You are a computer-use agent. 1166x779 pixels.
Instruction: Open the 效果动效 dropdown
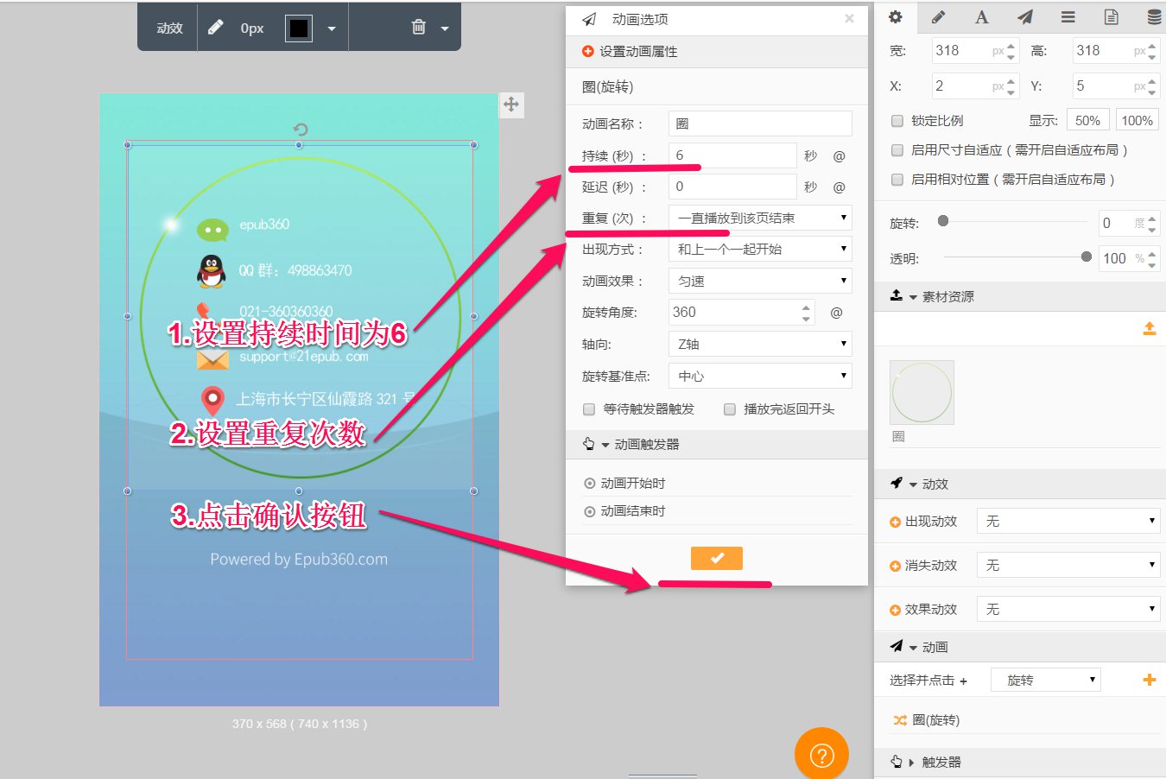1068,609
